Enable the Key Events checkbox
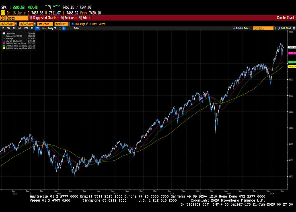Screen dimensions: 296x212 [90, 24]
